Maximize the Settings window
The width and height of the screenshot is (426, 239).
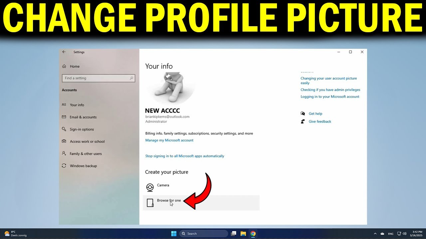tap(350, 52)
